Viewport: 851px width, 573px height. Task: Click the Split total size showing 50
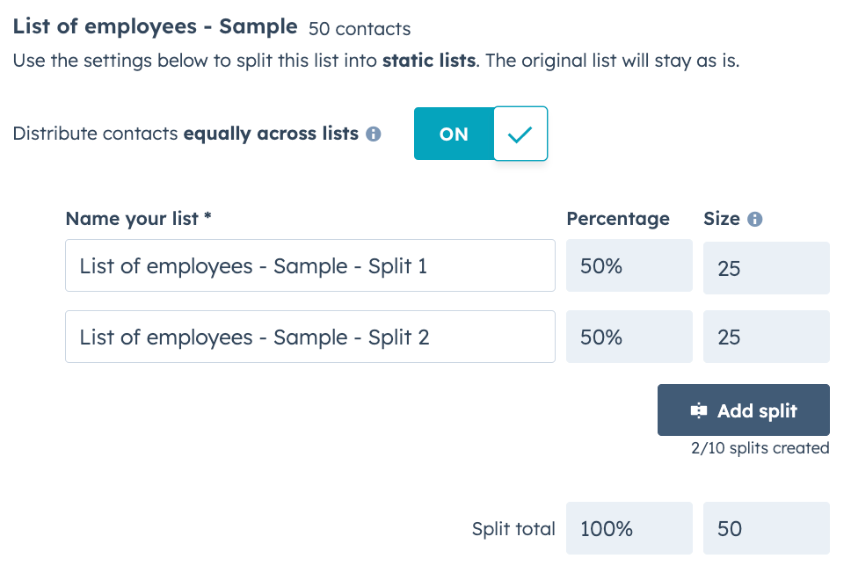766,528
